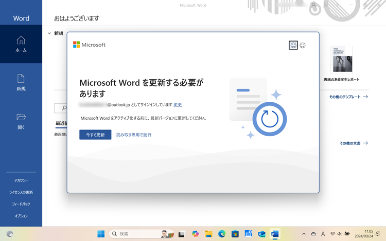Collapse the 新規 section chevron

(49, 33)
